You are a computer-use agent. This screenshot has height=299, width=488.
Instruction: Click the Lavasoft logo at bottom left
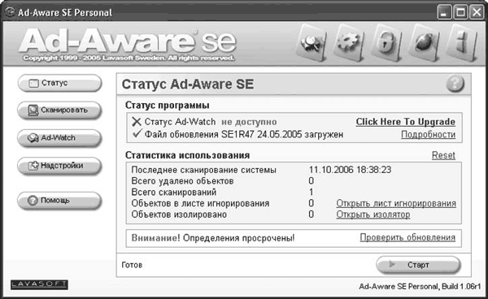tap(39, 284)
